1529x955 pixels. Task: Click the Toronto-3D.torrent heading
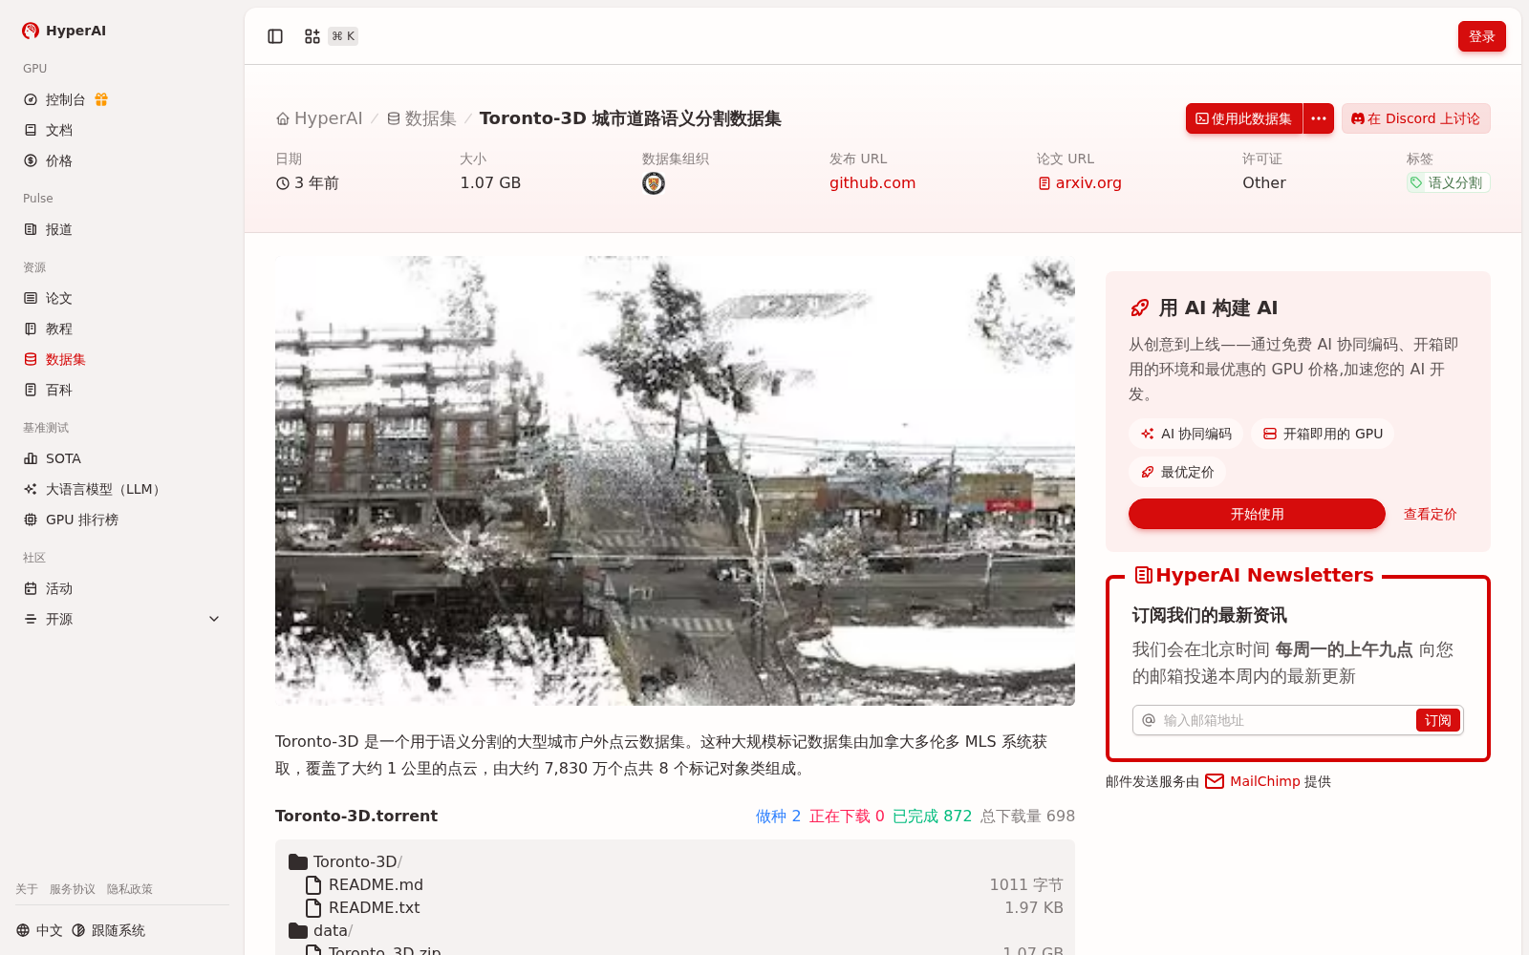[x=356, y=816]
